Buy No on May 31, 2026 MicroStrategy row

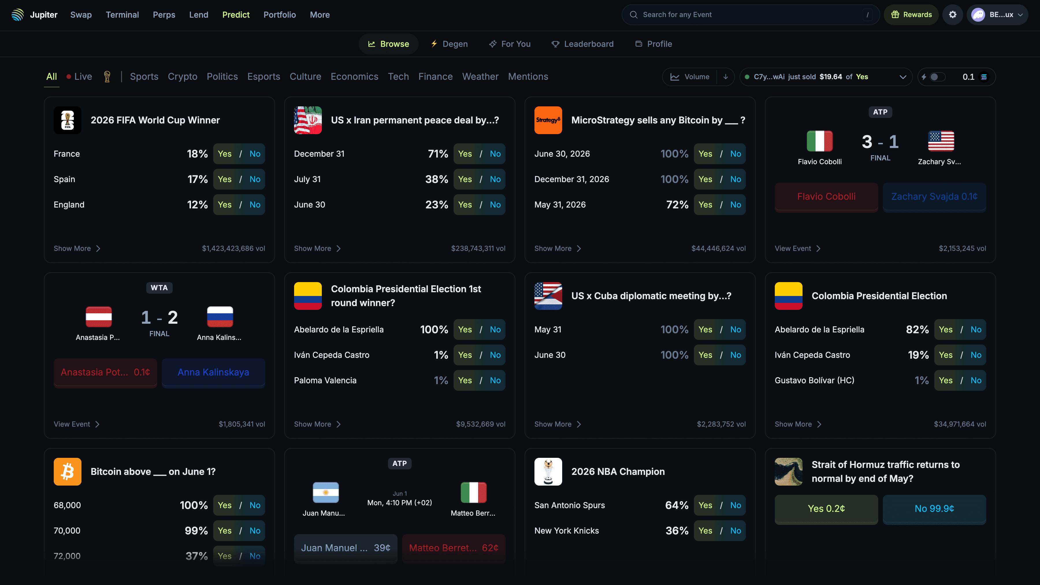[735, 204]
